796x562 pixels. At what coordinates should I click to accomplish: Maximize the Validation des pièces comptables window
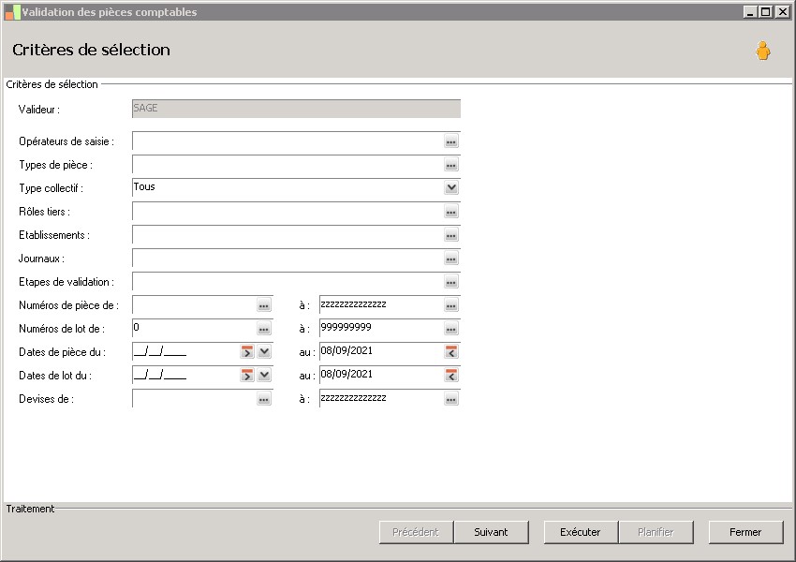pos(766,11)
